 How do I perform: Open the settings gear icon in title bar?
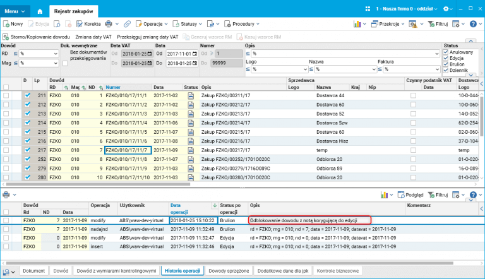click(447, 9)
